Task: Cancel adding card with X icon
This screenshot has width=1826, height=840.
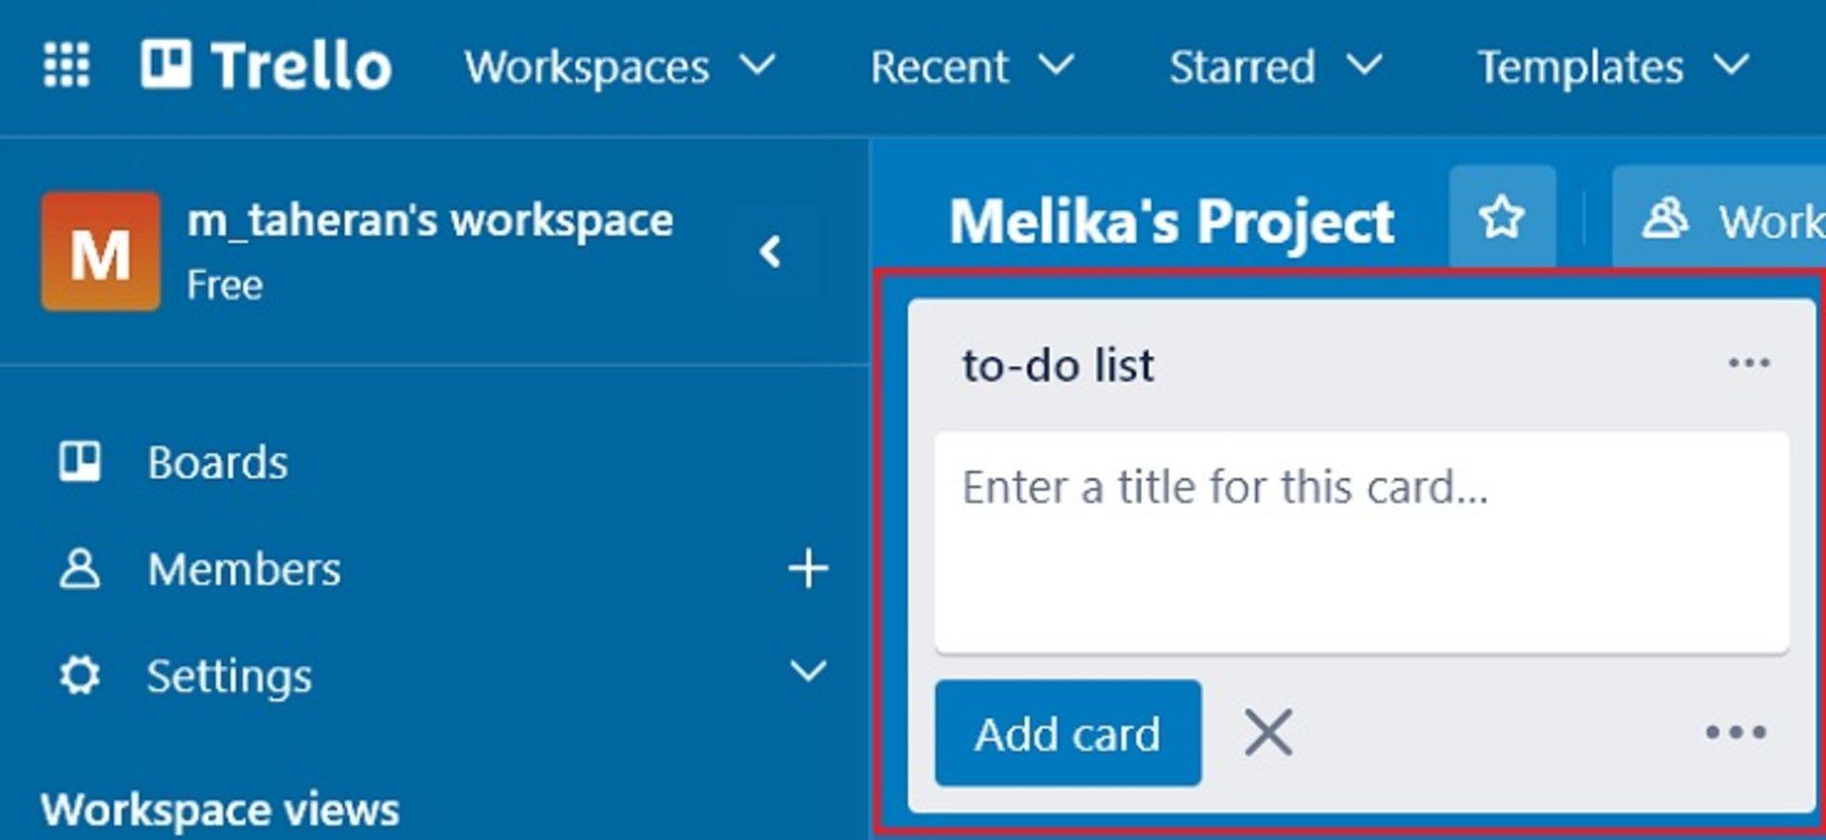Action: click(1269, 733)
